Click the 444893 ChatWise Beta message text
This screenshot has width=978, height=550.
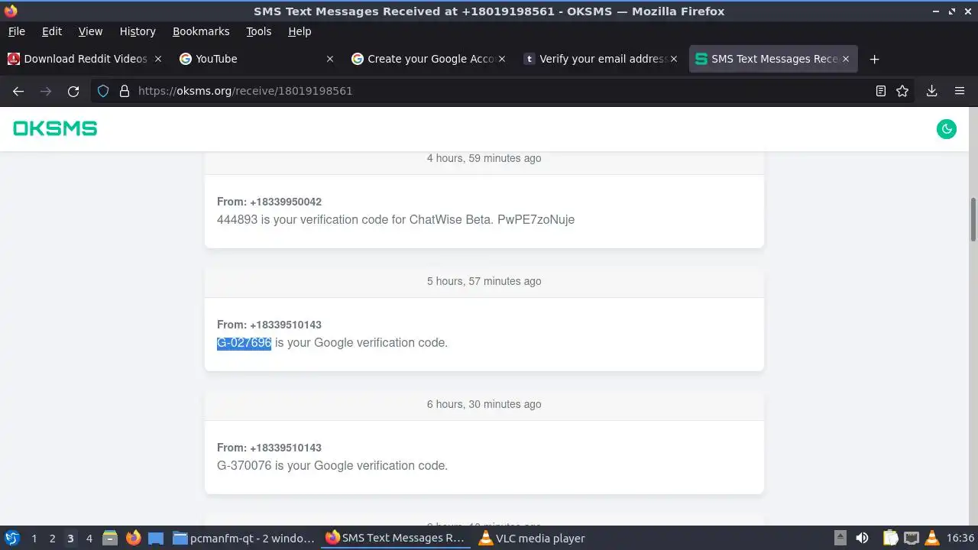click(396, 220)
